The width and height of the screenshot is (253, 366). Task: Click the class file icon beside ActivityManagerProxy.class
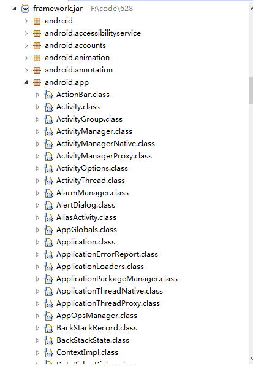(x=49, y=156)
